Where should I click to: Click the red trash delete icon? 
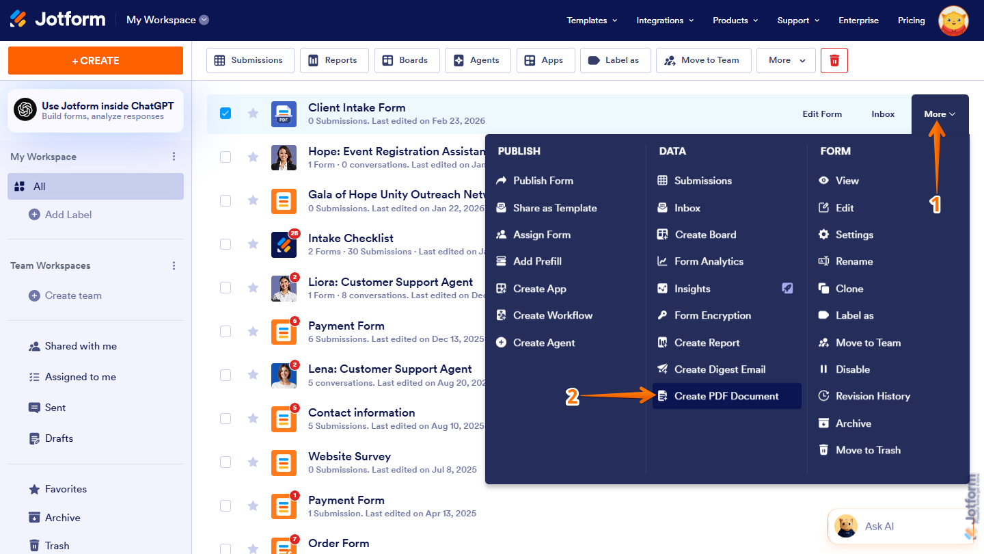pyautogui.click(x=834, y=60)
